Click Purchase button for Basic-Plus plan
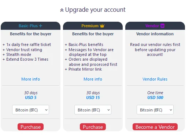Image resolution: width=189 pixels, height=135 pixels. (x=30, y=127)
